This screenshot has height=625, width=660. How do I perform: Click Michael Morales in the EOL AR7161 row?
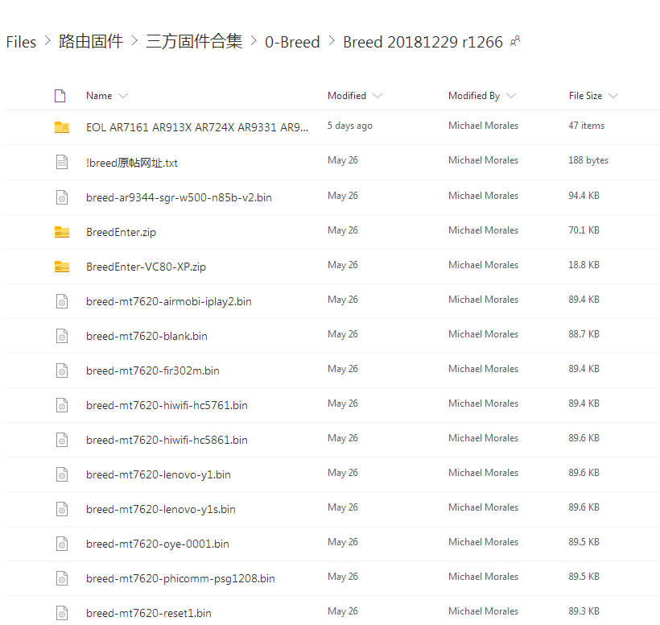pyautogui.click(x=483, y=126)
